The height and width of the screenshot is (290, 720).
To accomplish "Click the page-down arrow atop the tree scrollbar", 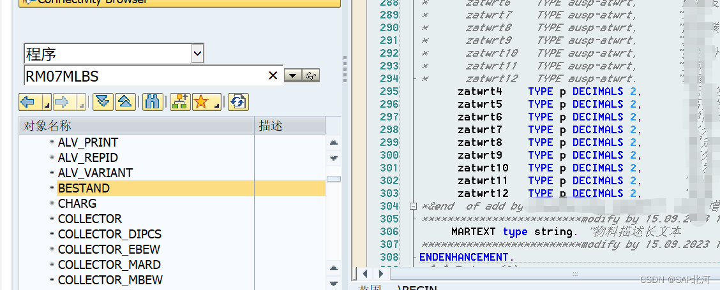I will (x=334, y=158).
